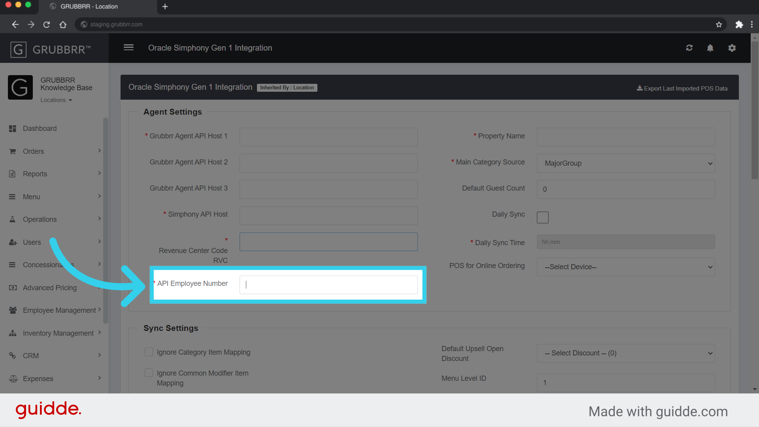This screenshot has height=427, width=759.
Task: Click the Menu list icon
Action: click(13, 197)
